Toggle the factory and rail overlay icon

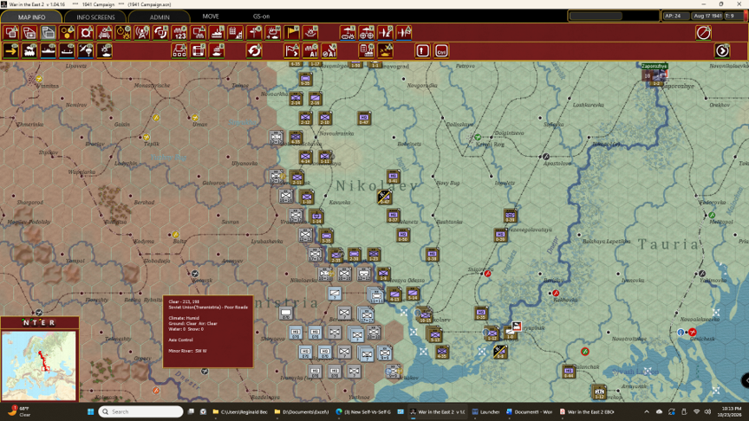click(105, 33)
